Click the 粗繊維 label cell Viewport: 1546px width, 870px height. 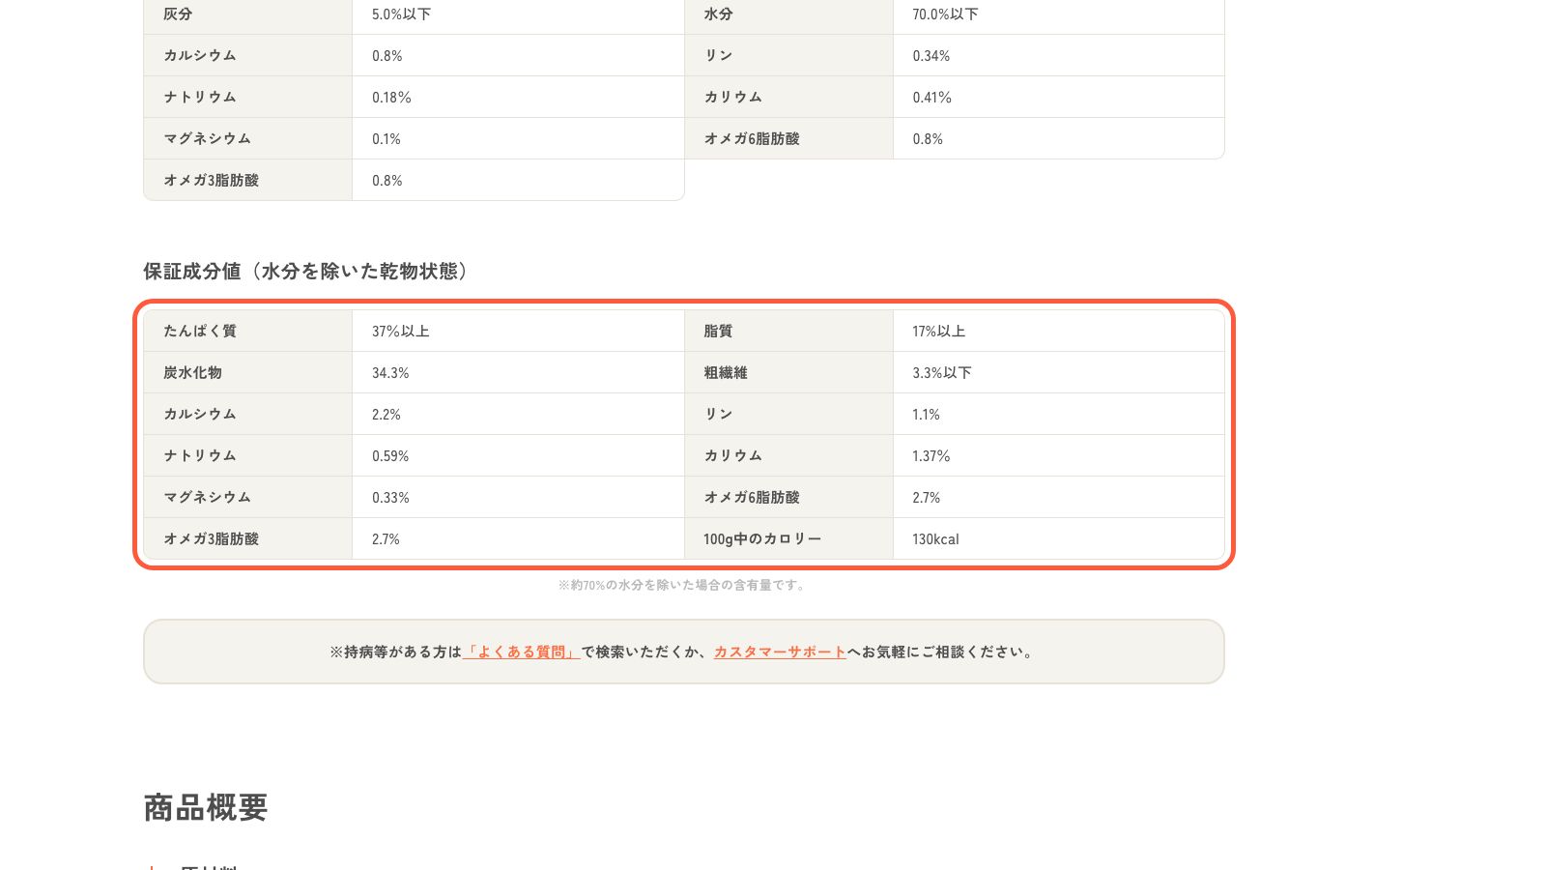788,372
